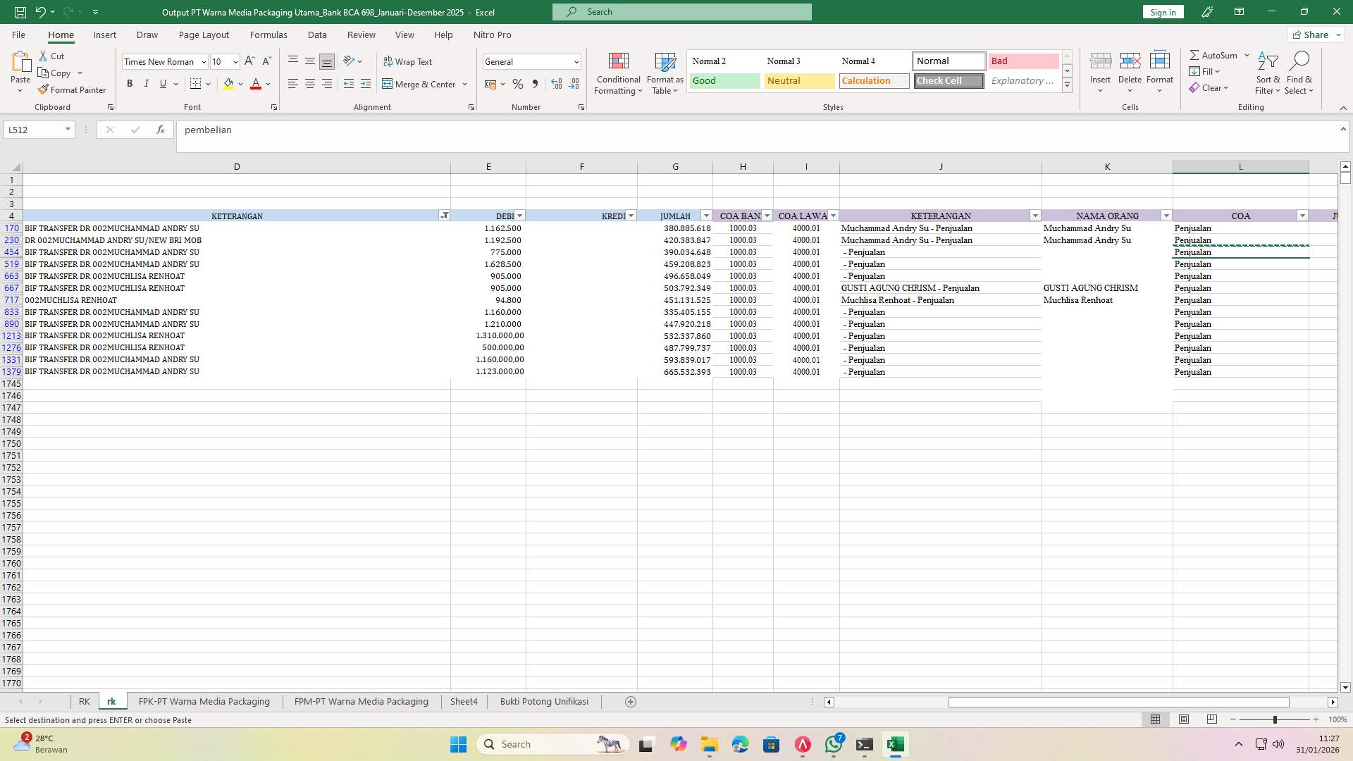Viewport: 1353px width, 761px height.
Task: Switch to the Formulas ribbon tab
Action: tap(268, 35)
